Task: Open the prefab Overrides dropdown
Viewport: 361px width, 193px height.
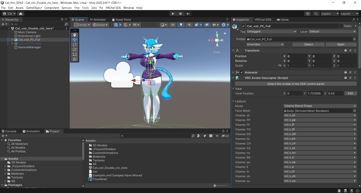Action: [x=265, y=44]
